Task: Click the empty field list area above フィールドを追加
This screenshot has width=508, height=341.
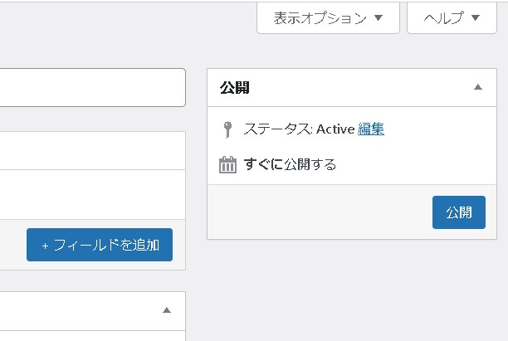Action: 91,192
